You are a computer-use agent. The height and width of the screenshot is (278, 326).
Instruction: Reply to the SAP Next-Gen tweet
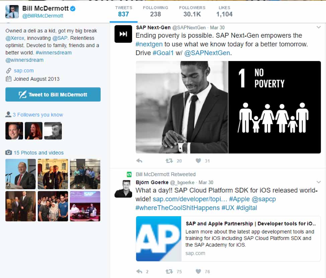point(139,161)
